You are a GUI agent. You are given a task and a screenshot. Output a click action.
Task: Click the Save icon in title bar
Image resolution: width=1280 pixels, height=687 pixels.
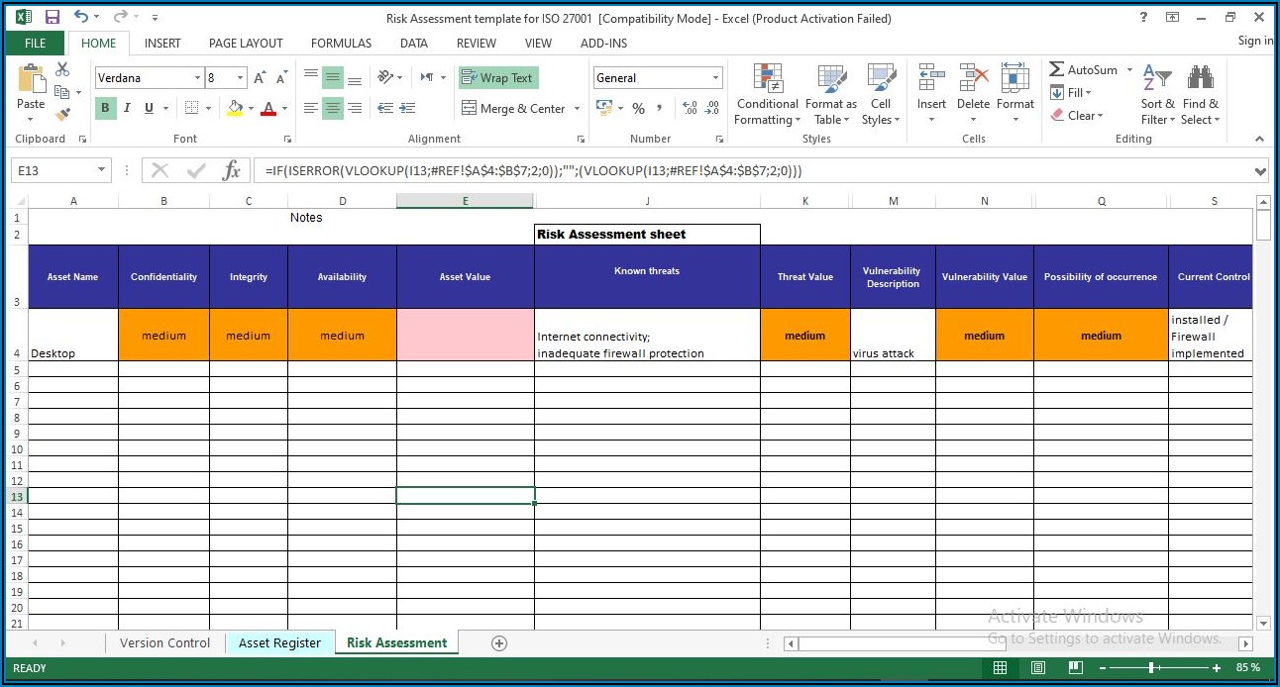tap(53, 17)
